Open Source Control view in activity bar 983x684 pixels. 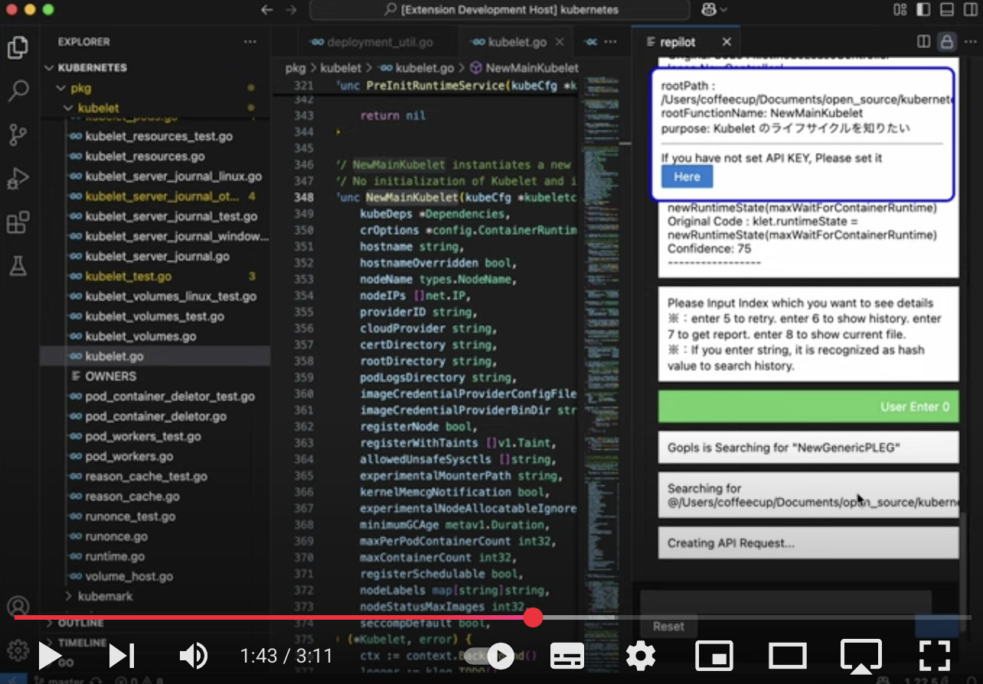18,135
